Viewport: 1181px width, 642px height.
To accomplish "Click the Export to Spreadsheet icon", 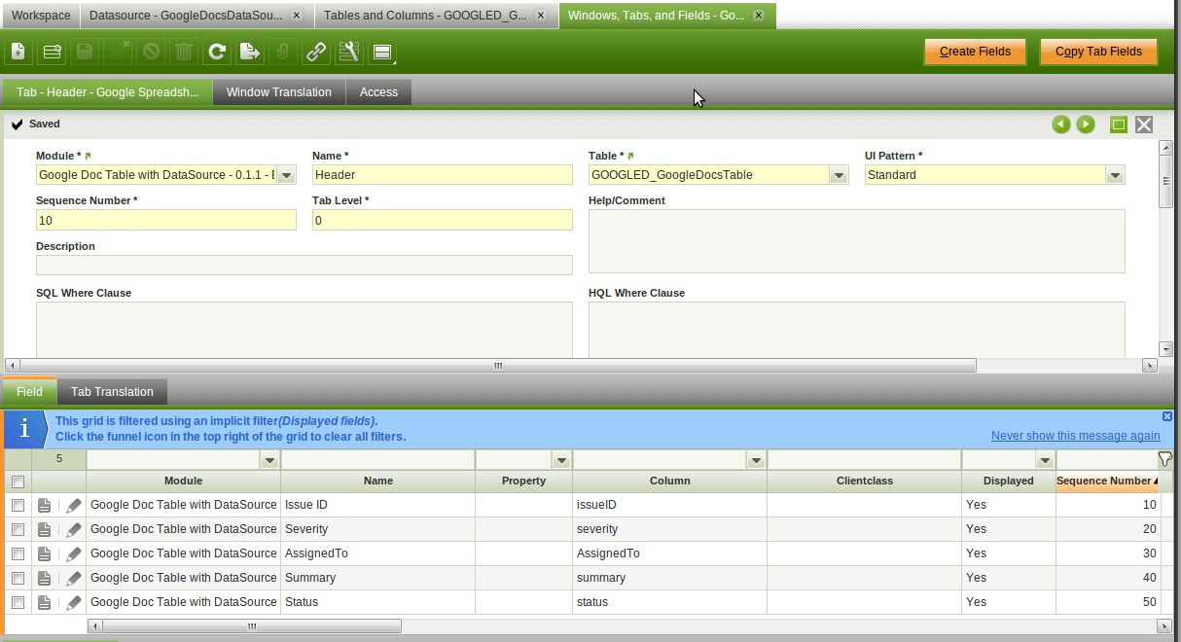I will point(250,52).
